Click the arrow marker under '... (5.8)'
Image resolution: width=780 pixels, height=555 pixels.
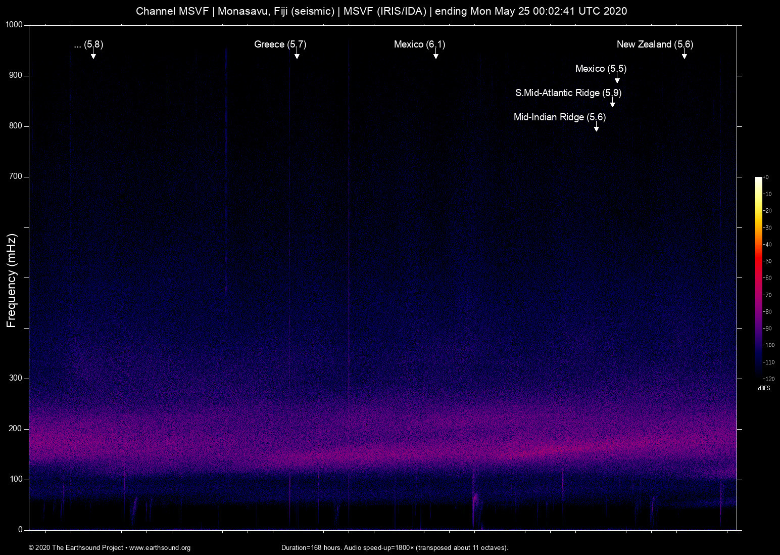(93, 55)
